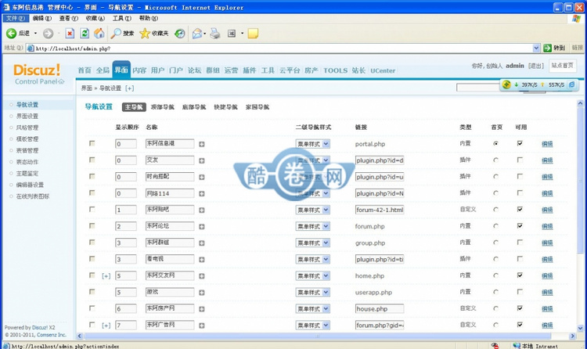Open 二级导航样式 dropdown for portal.php row

pyautogui.click(x=312, y=144)
